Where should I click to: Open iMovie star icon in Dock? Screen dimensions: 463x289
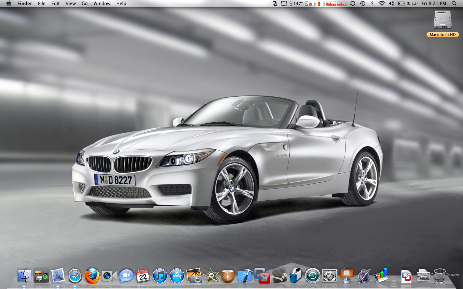tap(211, 276)
